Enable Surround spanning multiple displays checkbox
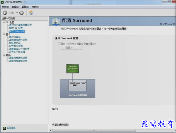 59,43
